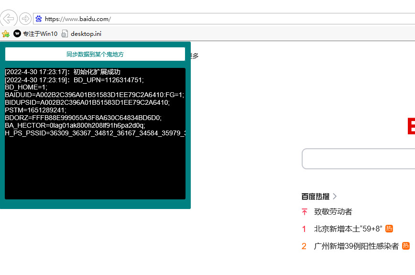Click the browser Back arrow button
415x275 pixels.
pos(9,19)
